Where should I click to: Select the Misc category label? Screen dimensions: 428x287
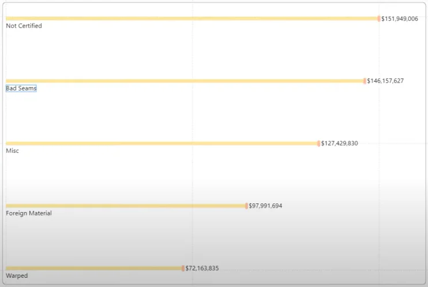(x=12, y=150)
